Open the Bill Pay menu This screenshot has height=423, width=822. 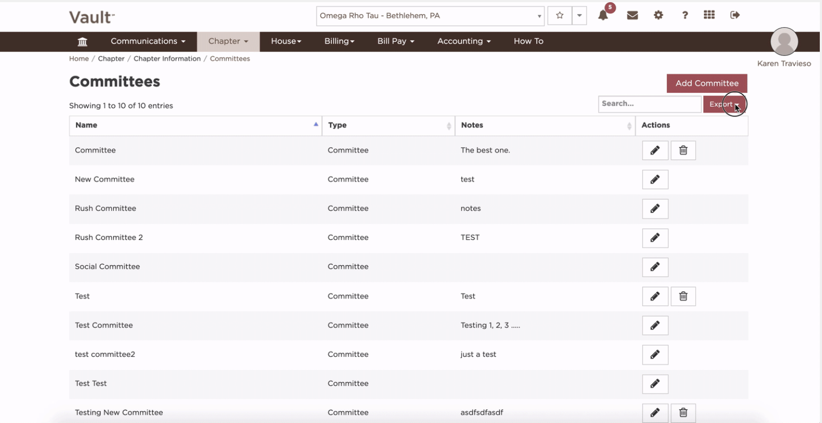[x=396, y=42]
